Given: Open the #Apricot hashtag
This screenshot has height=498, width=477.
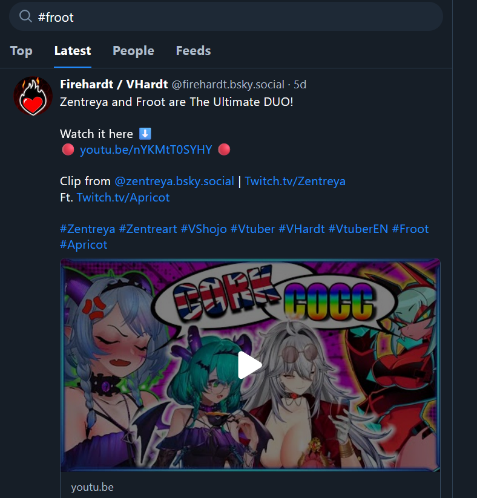Looking at the screenshot, I should coord(84,245).
